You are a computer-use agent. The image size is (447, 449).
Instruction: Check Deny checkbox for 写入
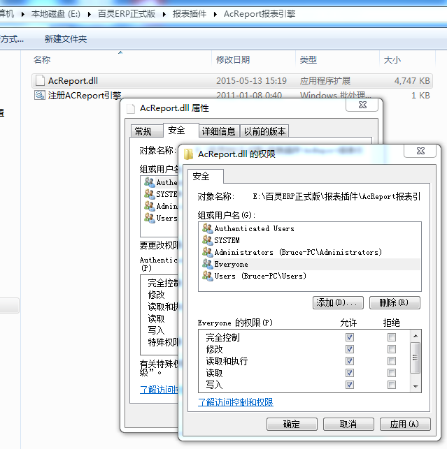click(391, 385)
